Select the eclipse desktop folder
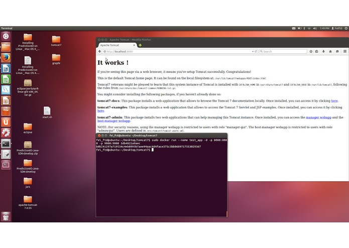 [28, 129]
